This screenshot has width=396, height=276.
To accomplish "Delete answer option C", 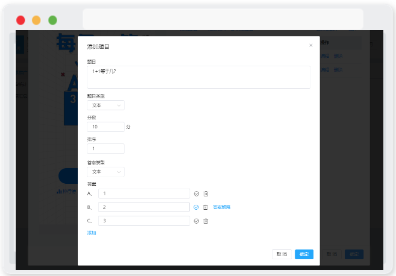I will [206, 221].
